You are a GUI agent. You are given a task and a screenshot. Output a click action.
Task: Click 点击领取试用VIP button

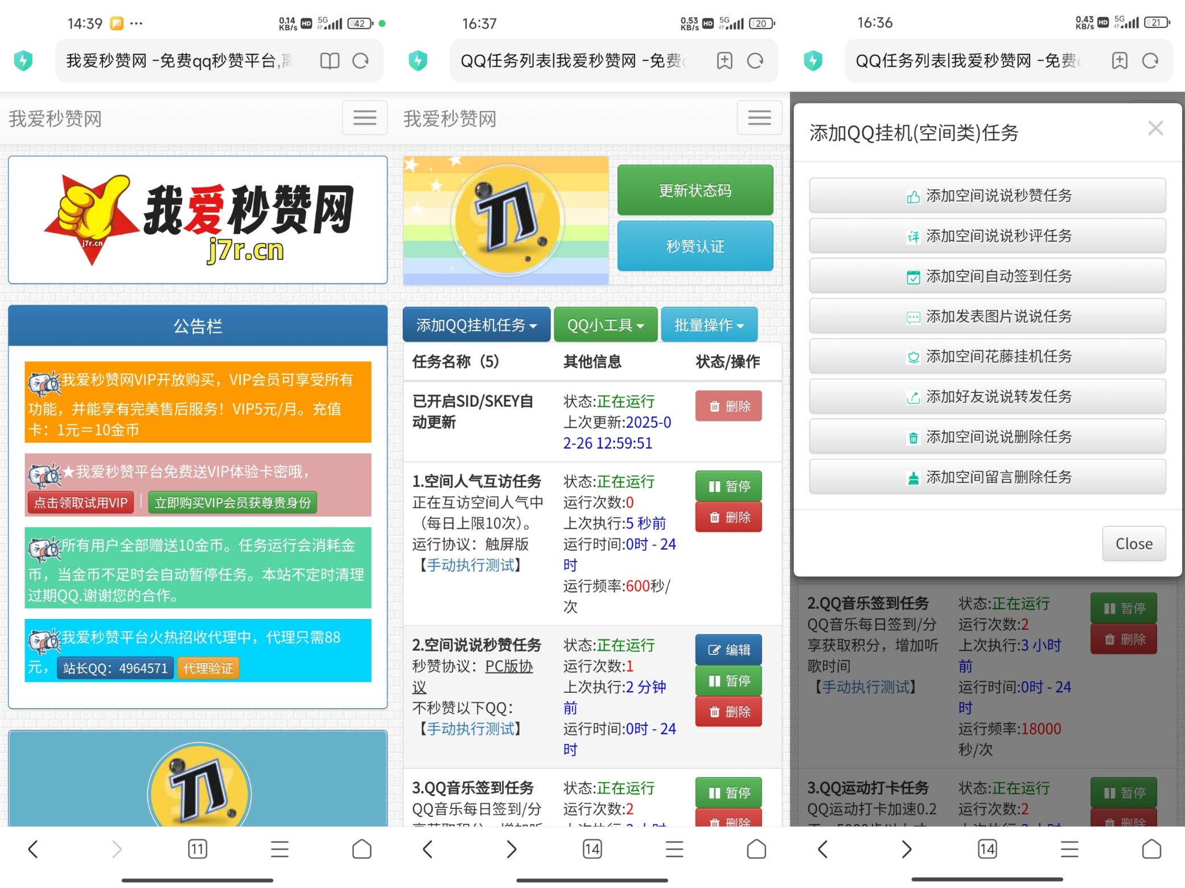[81, 503]
